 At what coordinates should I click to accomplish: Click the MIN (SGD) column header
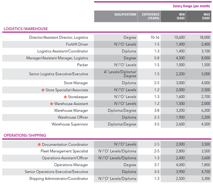[181, 16]
